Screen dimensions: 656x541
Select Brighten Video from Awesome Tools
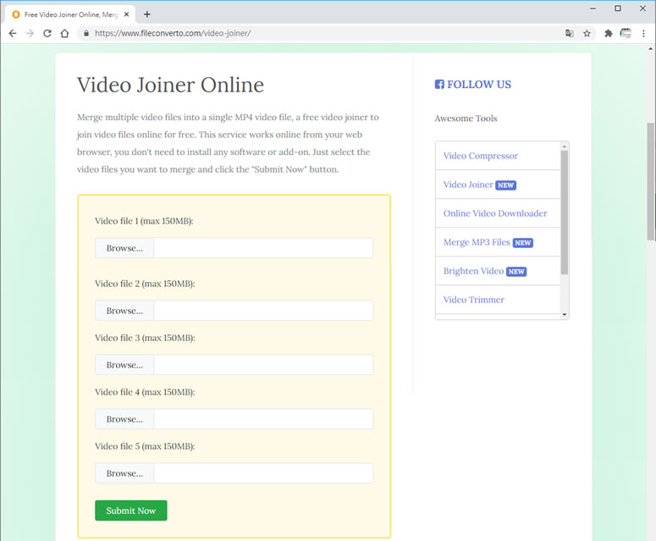473,271
